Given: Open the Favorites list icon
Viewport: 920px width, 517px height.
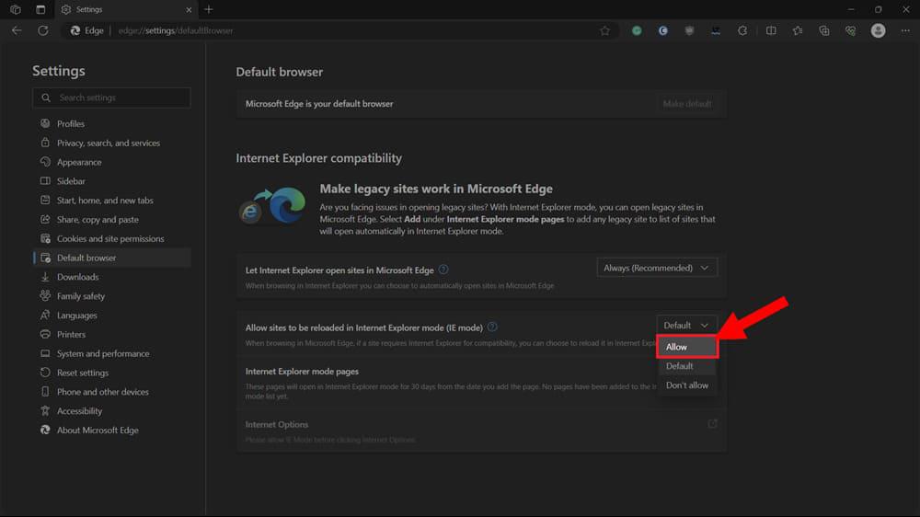Looking at the screenshot, I should (798, 30).
